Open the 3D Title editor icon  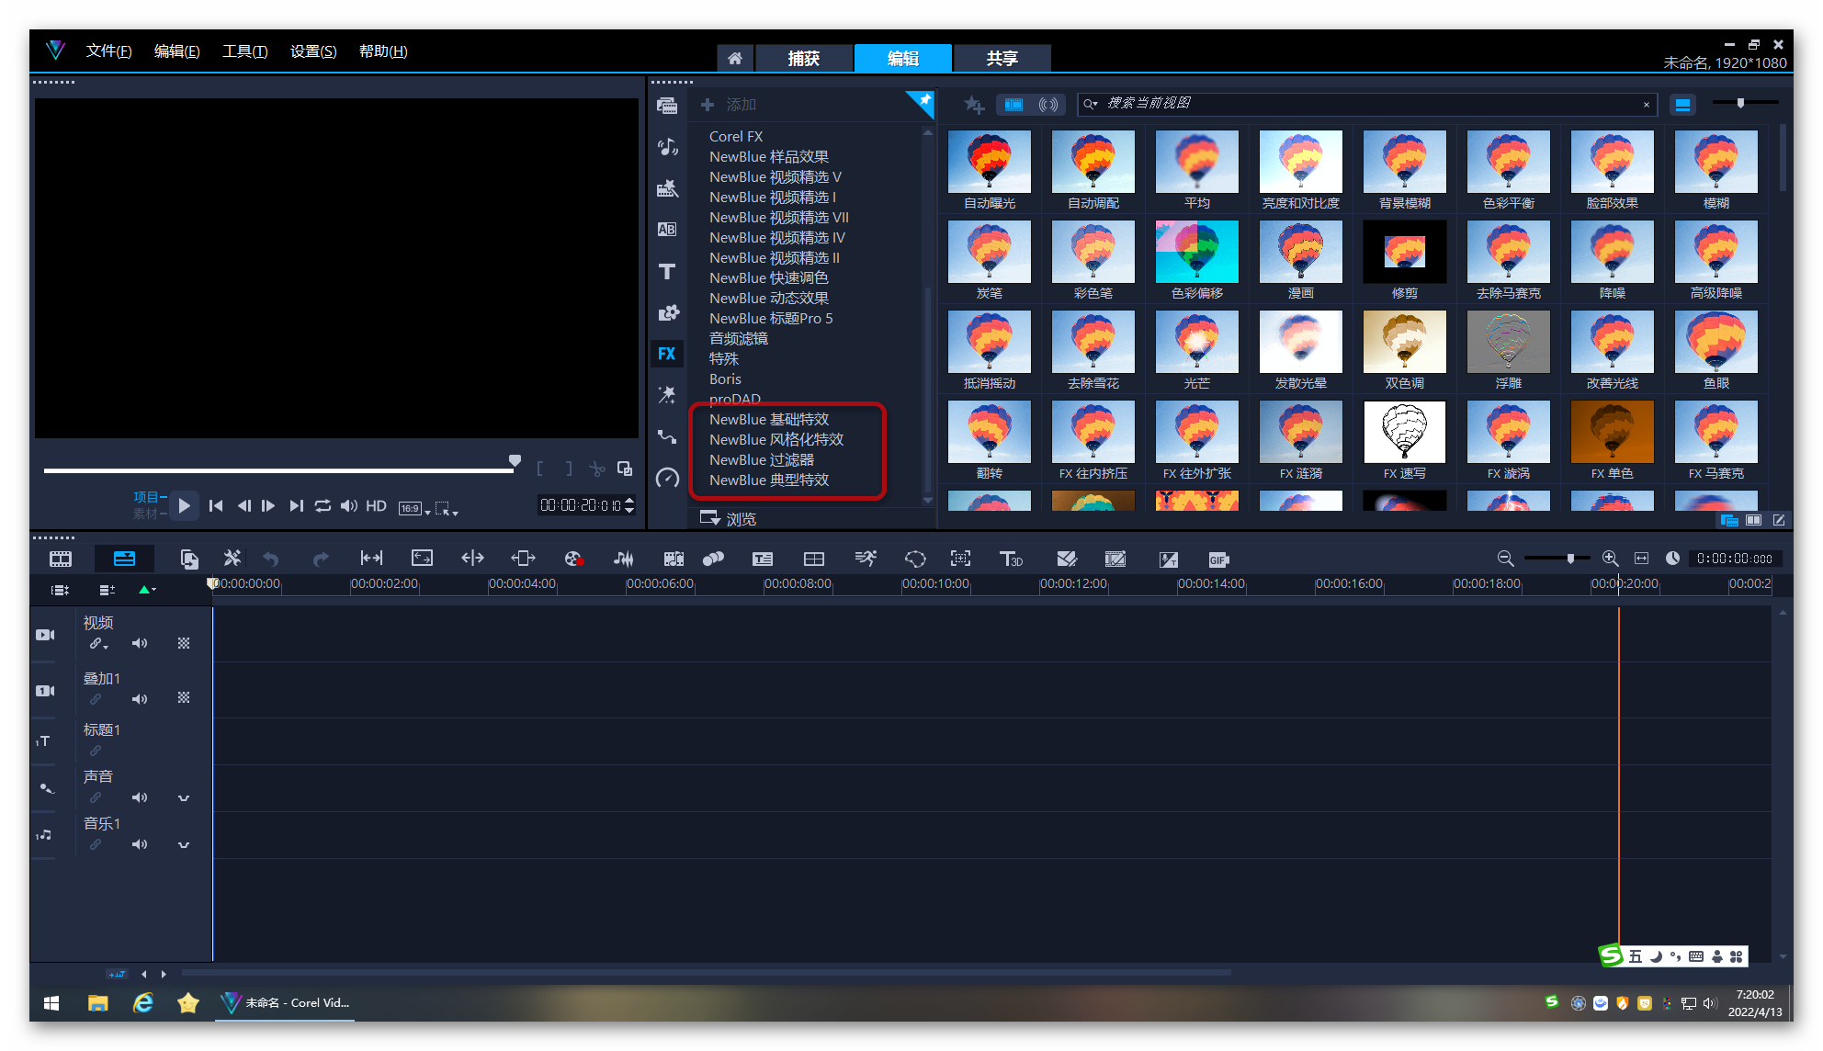pos(1011,559)
